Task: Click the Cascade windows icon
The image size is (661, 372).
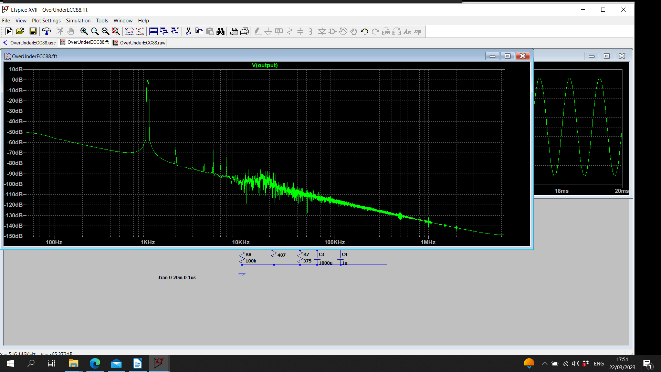Action: 164,32
